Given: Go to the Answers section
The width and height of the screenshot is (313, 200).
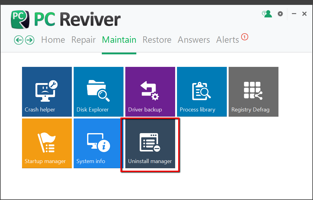Looking at the screenshot, I should [193, 40].
